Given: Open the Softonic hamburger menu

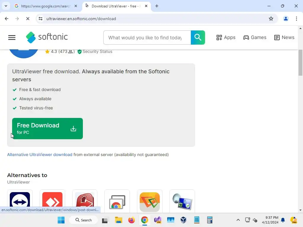Looking at the screenshot, I should click(12, 38).
